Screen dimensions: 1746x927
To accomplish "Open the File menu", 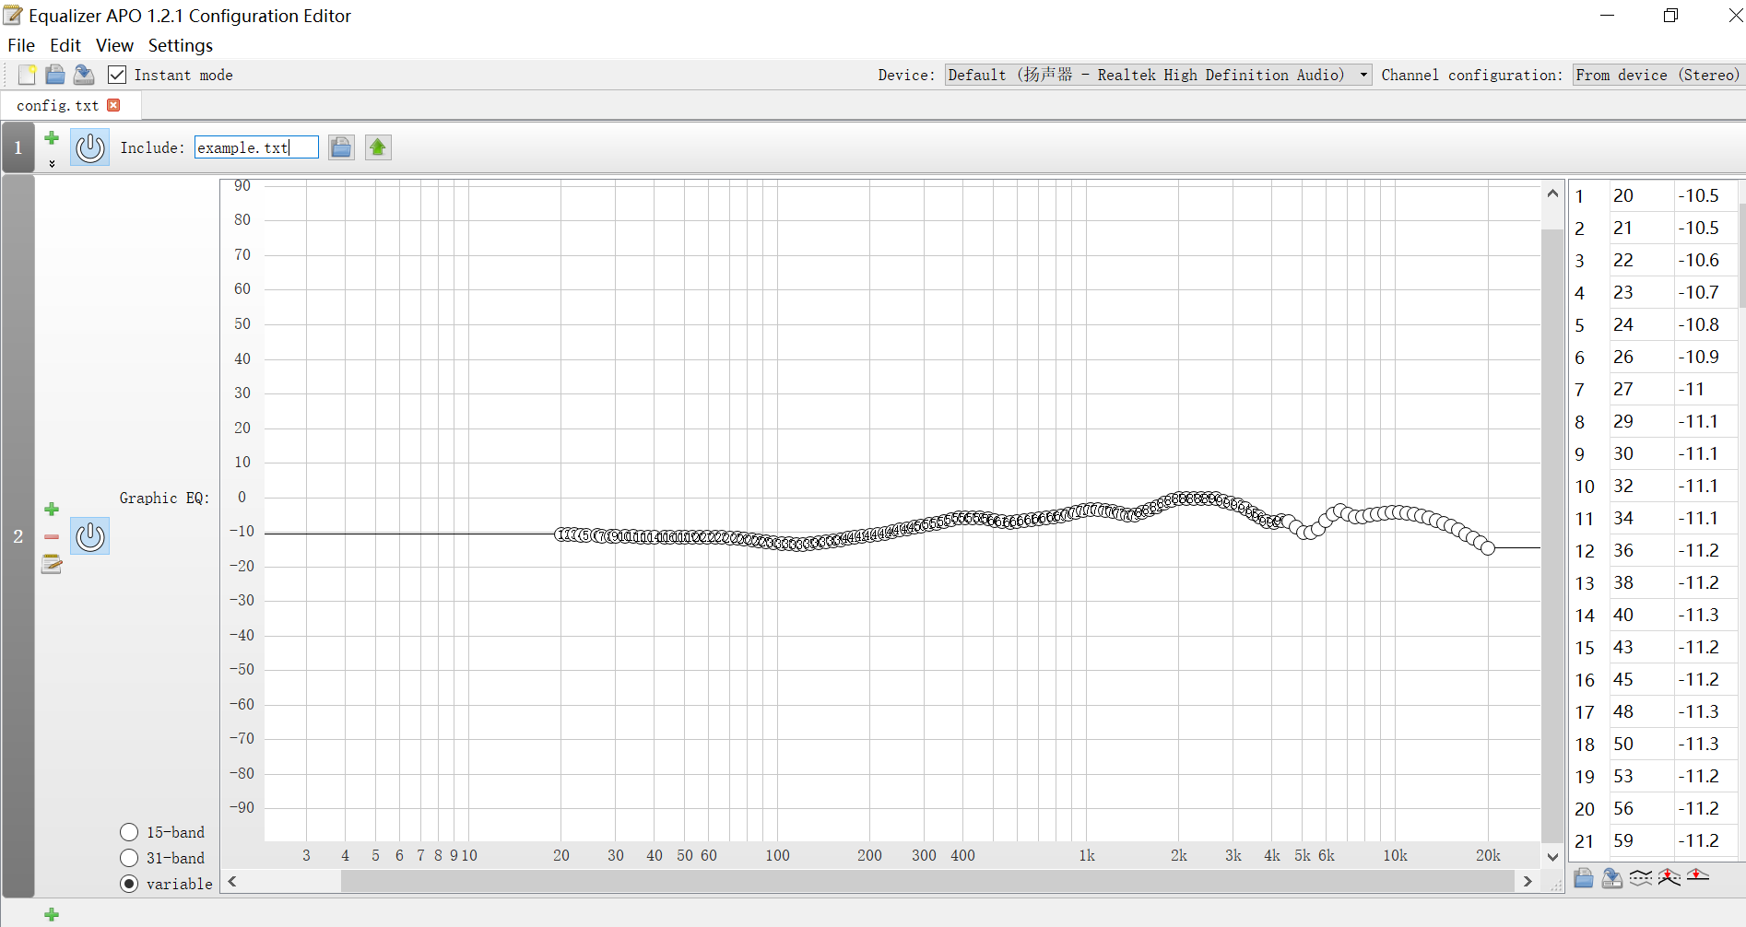I will click(x=21, y=45).
